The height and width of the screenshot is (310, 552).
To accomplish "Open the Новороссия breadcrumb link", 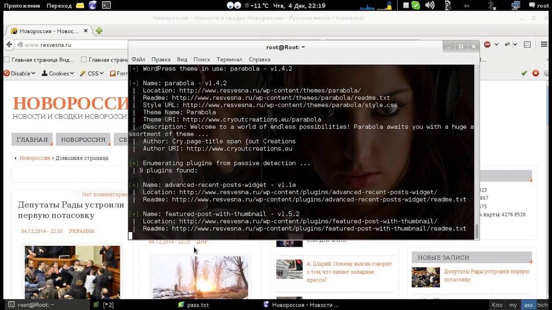I will tap(34, 158).
